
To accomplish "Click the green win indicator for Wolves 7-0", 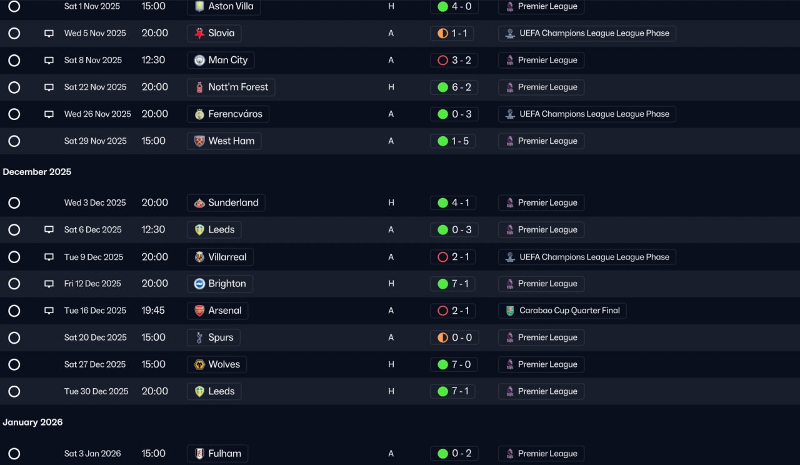I will pos(442,364).
